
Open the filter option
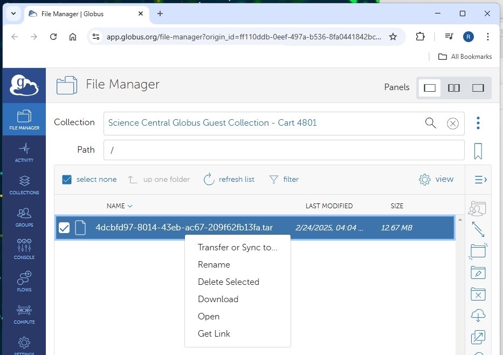pyautogui.click(x=284, y=180)
